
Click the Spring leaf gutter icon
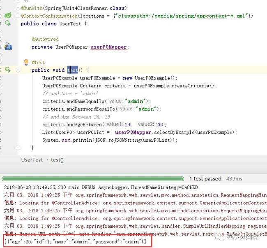click(x=8, y=15)
